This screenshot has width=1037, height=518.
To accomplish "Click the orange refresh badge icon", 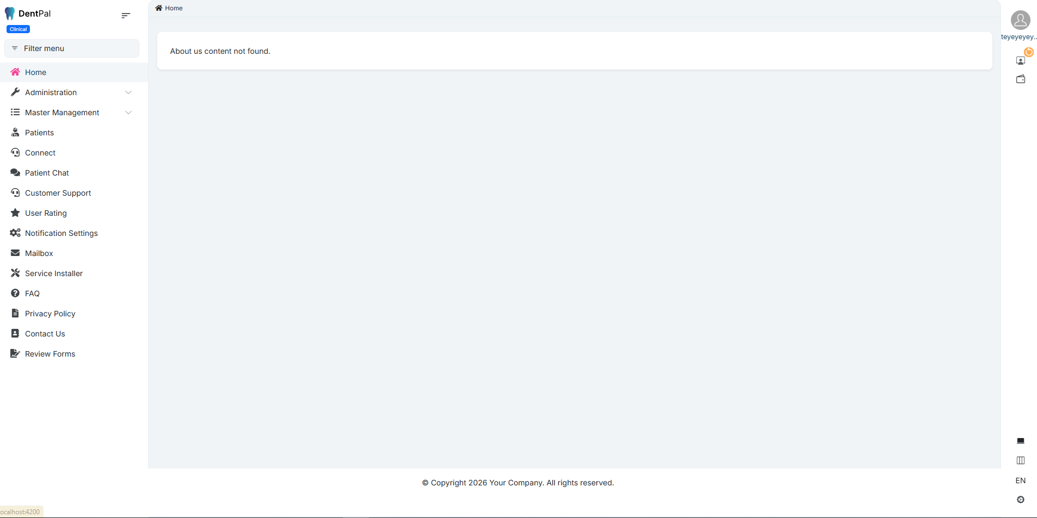I will 1028,52.
